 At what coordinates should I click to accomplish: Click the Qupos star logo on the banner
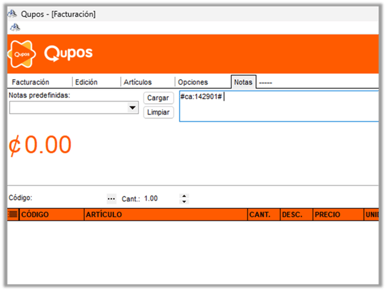[22, 54]
